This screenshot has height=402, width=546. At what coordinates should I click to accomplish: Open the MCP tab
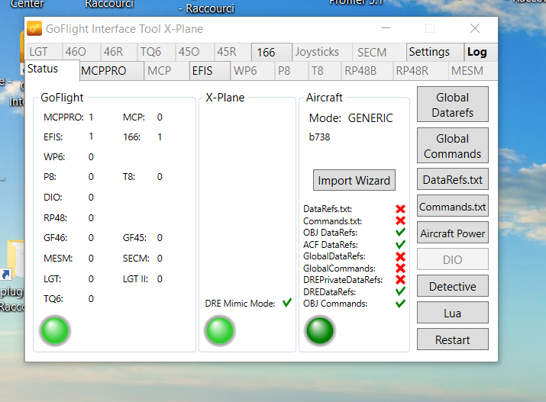(x=166, y=71)
